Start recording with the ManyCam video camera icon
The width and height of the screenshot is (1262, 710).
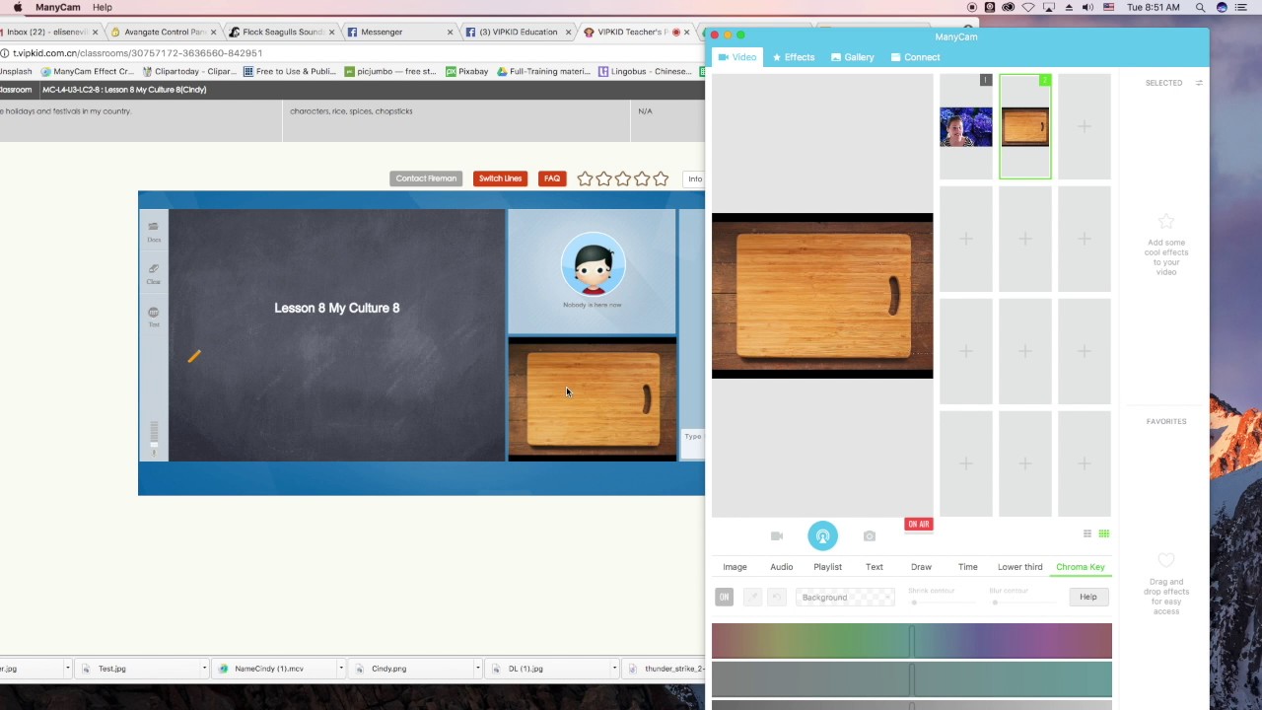[777, 536]
